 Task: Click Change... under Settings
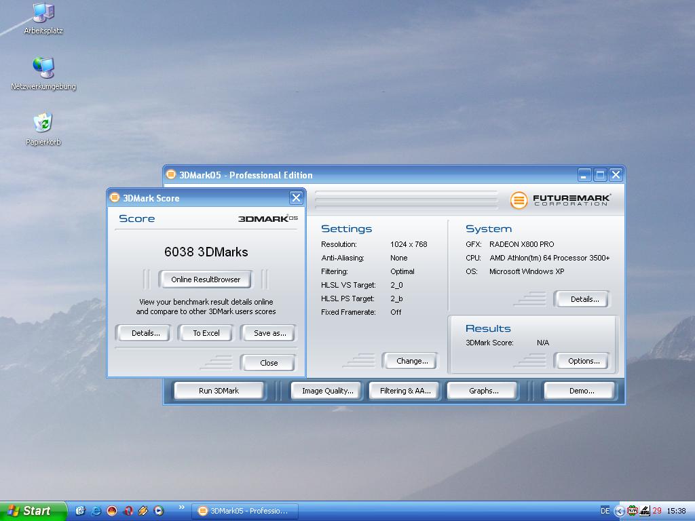point(412,361)
